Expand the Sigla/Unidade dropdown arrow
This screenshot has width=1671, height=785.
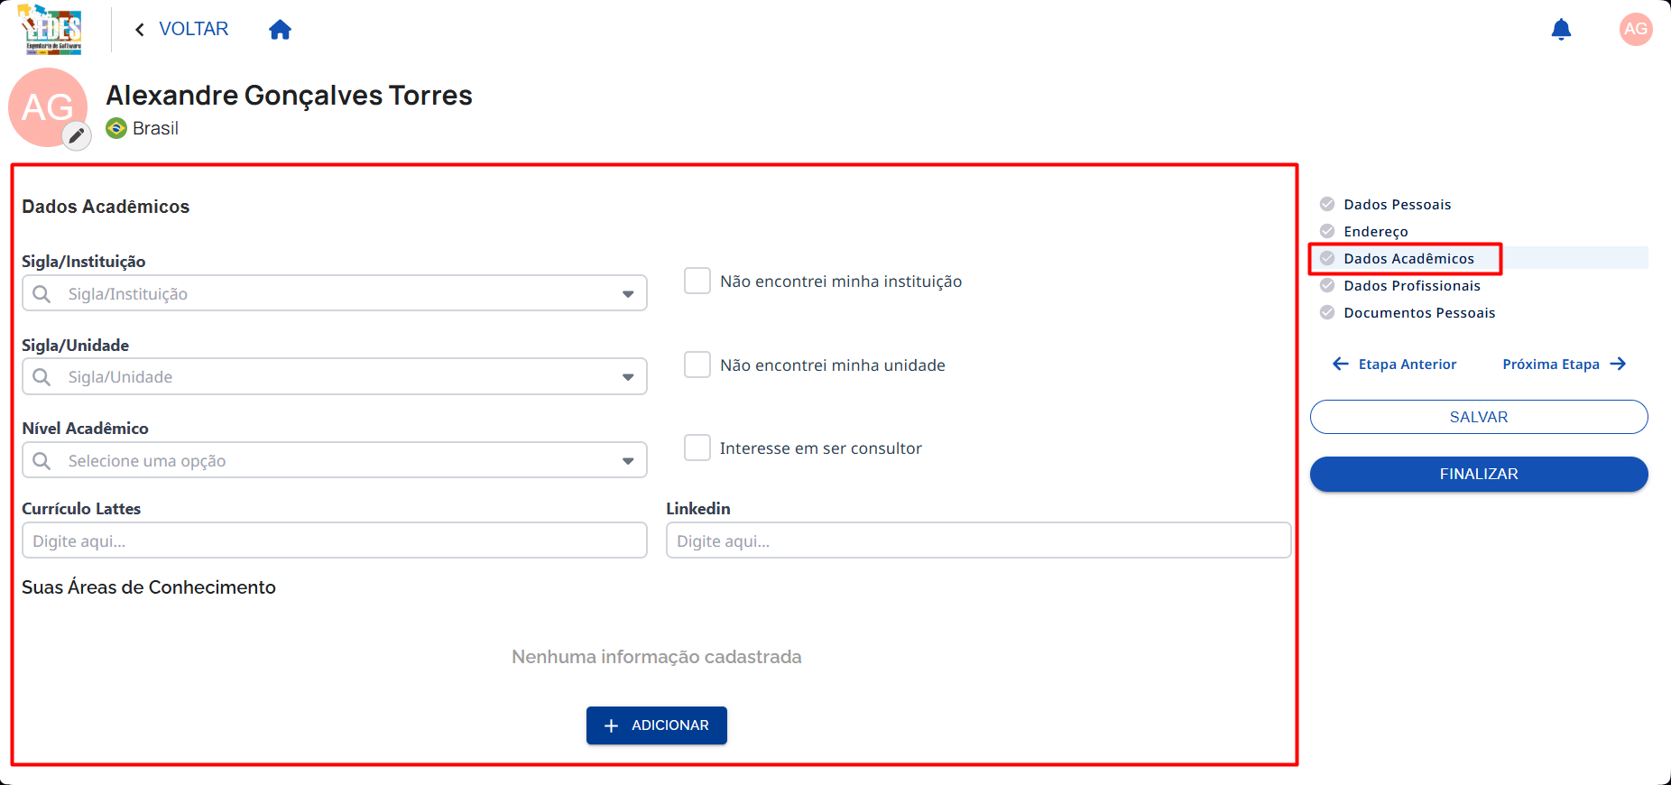pos(628,377)
